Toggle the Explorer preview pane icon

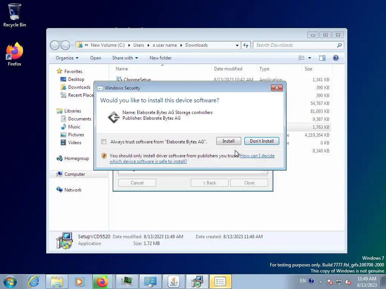(x=322, y=58)
